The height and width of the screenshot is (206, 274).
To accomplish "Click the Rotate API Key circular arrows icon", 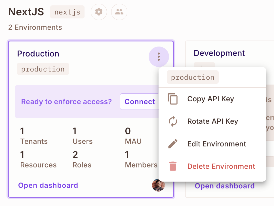I will coord(172,121).
